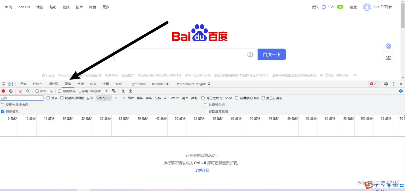Uncheck the 显示概览 checkbox

point(3,112)
